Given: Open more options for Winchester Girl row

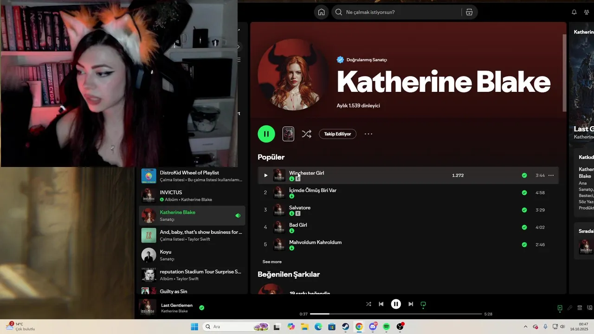Looking at the screenshot, I should click(x=551, y=175).
